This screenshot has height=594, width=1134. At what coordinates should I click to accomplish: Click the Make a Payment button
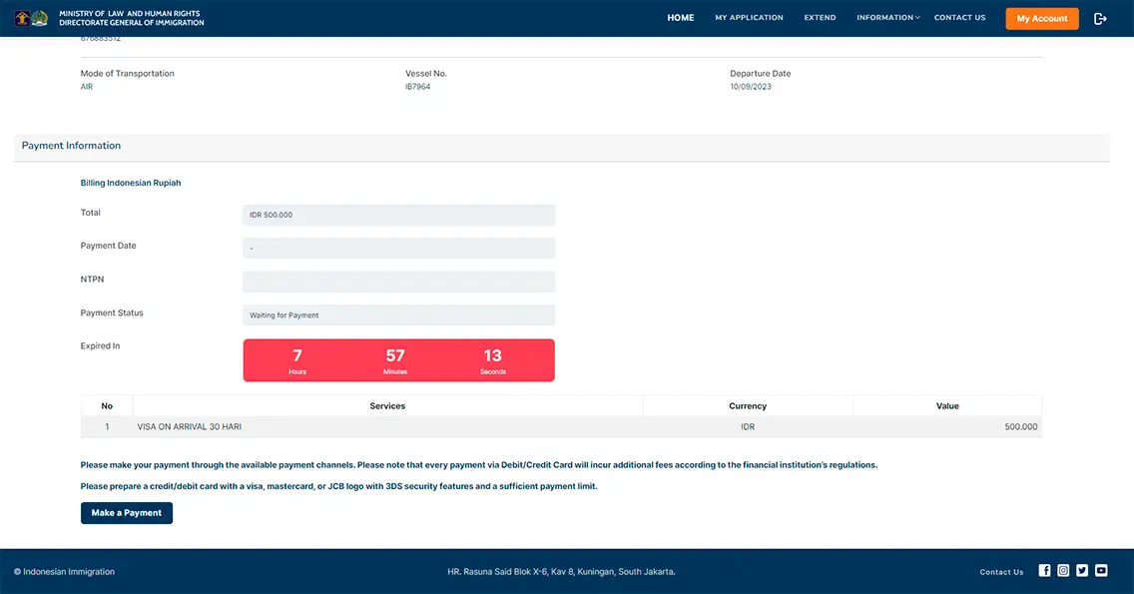pos(127,513)
